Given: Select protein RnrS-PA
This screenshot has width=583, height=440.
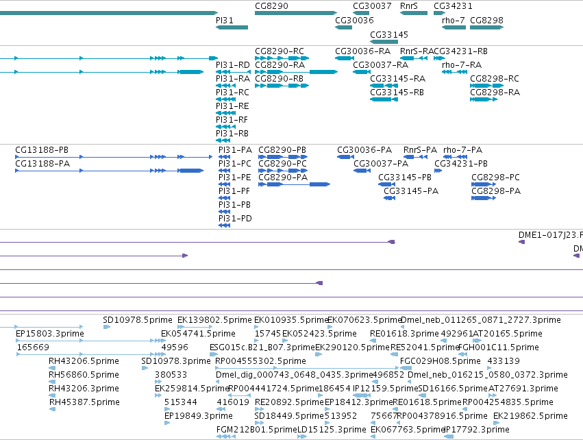Looking at the screenshot, I should tap(415, 157).
